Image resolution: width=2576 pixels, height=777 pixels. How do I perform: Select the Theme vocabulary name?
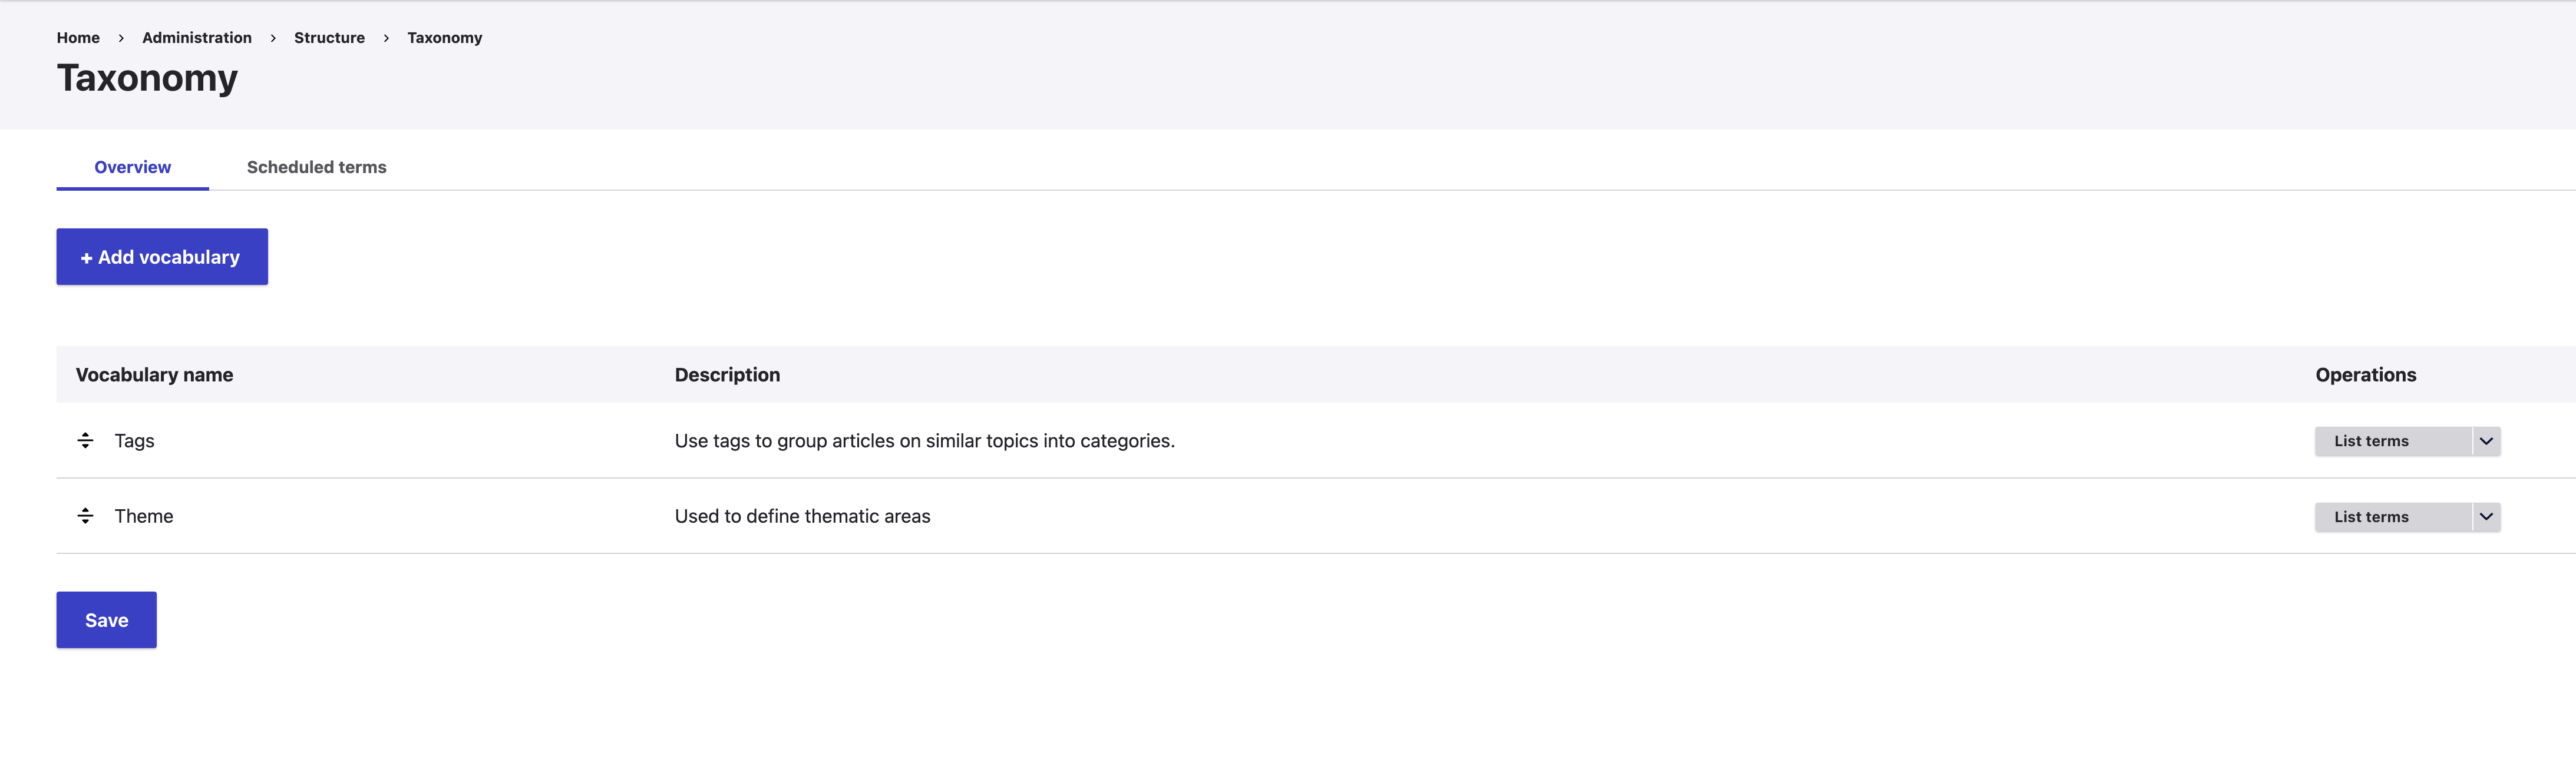pyautogui.click(x=144, y=515)
